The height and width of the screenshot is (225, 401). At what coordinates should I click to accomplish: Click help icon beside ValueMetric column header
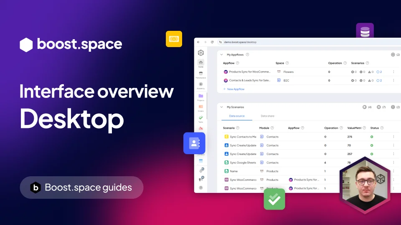364,128
